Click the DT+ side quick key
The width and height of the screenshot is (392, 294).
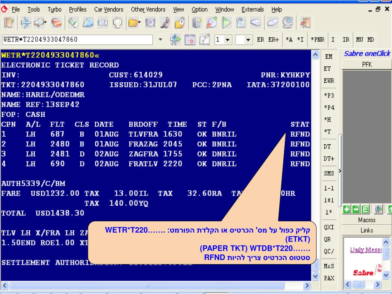pos(329,159)
